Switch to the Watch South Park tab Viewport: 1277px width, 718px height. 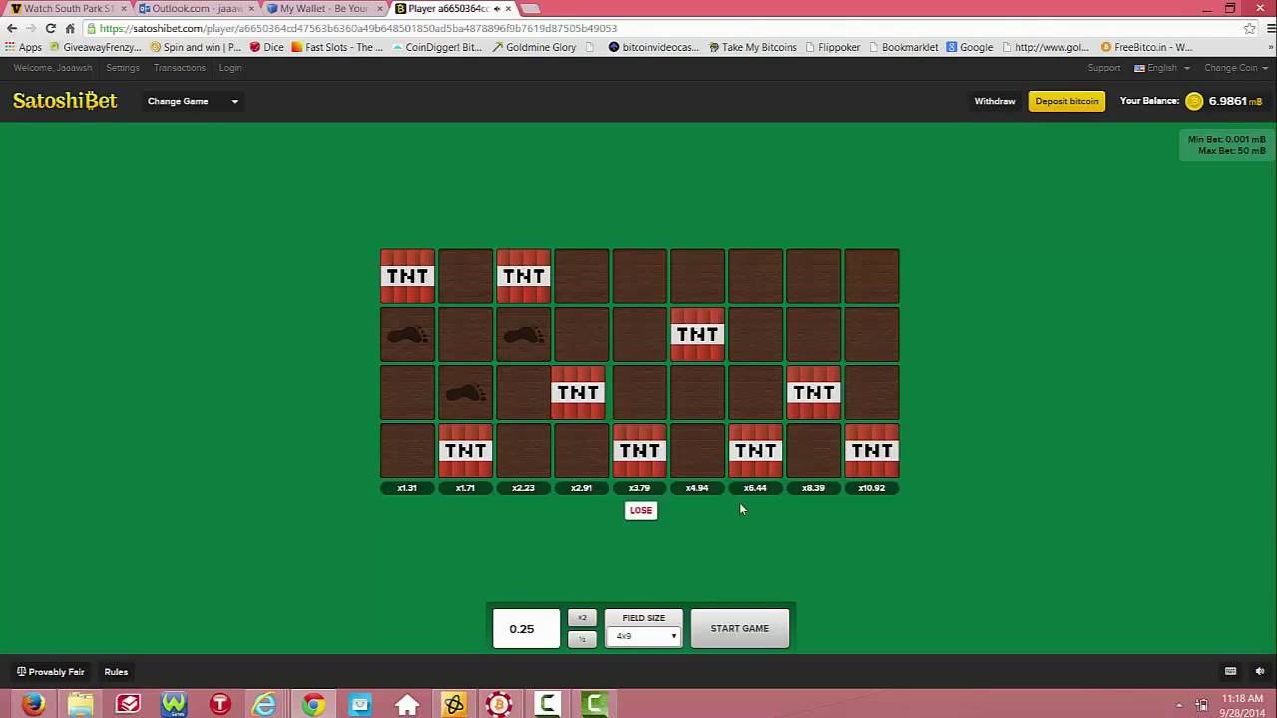tap(67, 8)
